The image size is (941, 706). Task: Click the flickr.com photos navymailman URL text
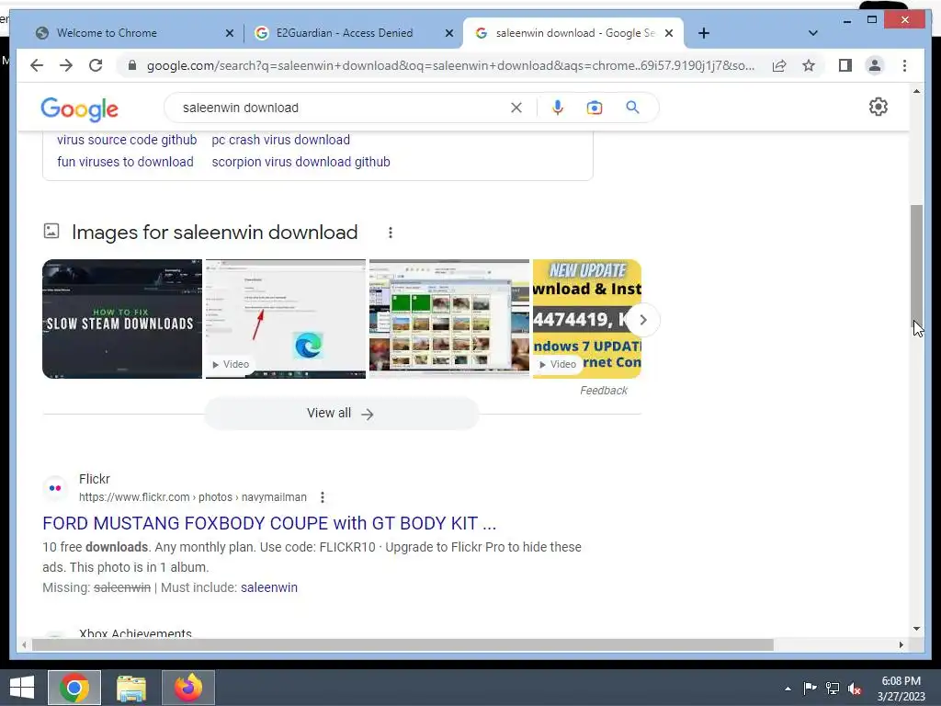[193, 497]
